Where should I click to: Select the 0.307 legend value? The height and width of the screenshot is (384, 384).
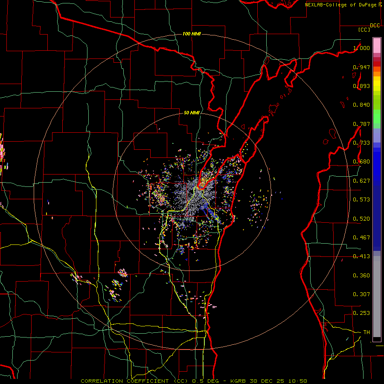[361, 294]
